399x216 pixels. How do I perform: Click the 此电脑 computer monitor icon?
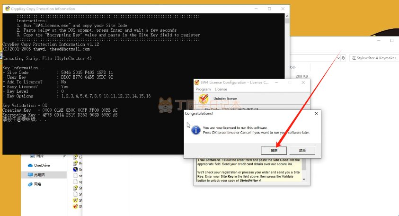(30, 175)
